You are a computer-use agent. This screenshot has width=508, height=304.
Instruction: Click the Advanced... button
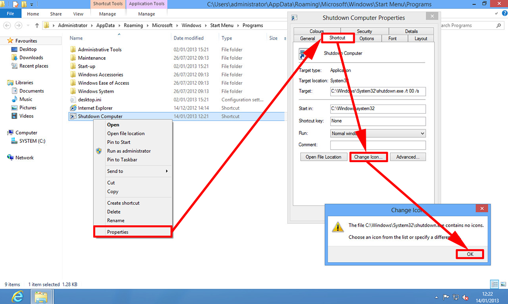(408, 157)
